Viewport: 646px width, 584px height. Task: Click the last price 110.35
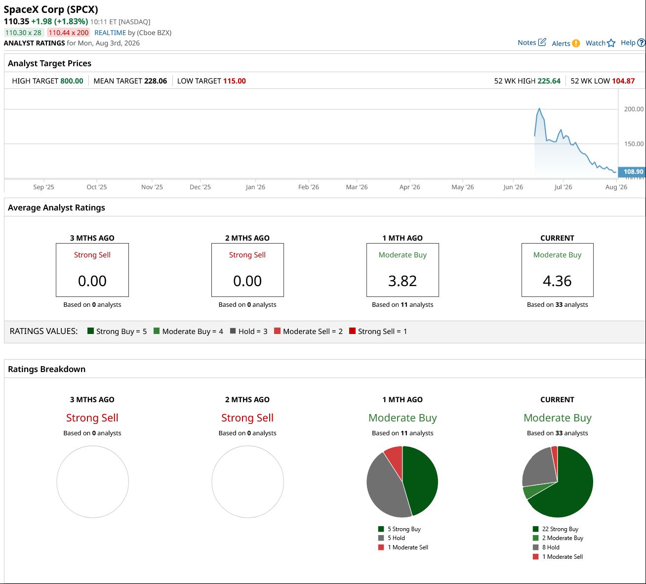16,21
